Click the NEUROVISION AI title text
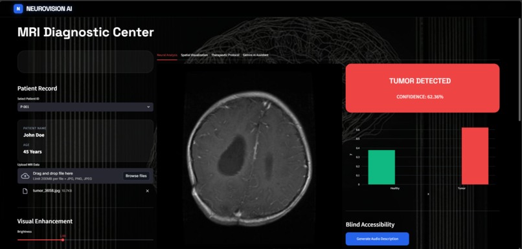The width and height of the screenshot is (522, 249). [49, 9]
